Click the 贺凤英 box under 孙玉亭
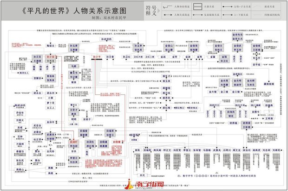Image resolution: width=288 pixels, height=191 pixels. (x=138, y=50)
